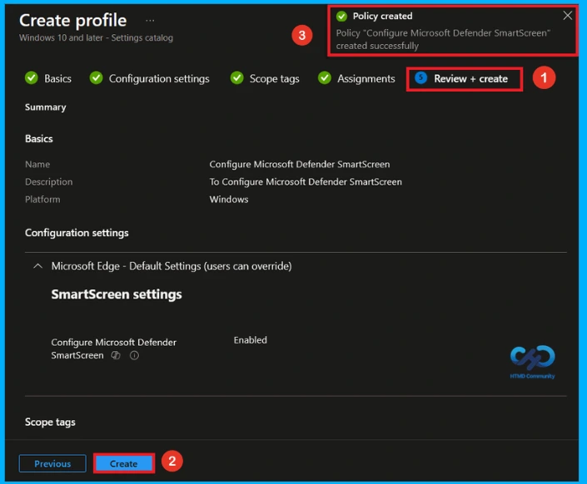Click green checkmark next to Basics
587x484 pixels.
32,78
